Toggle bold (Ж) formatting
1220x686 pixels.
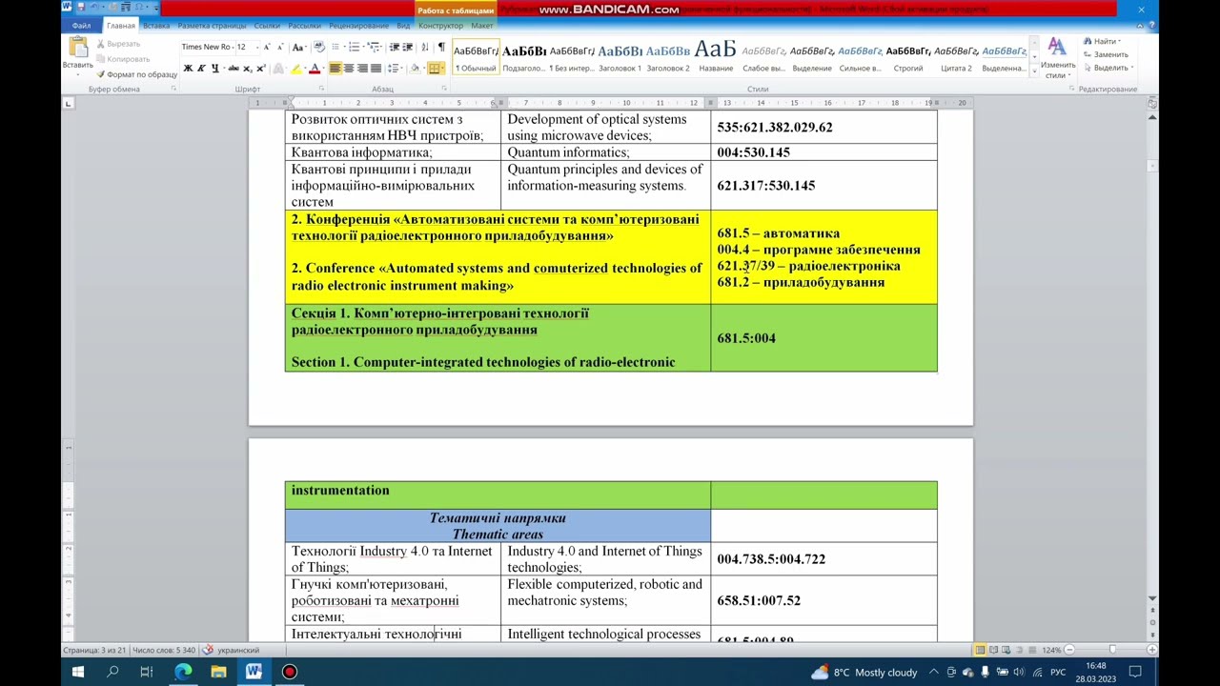188,69
